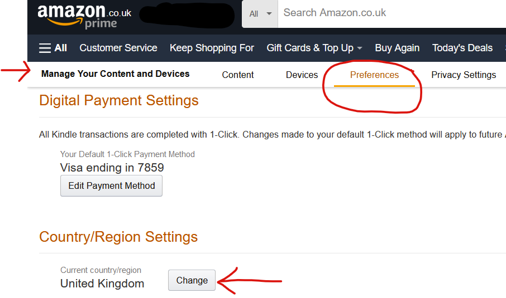The image size is (506, 298).
Task: Expand the Digital Payment Settings section
Action: point(119,100)
